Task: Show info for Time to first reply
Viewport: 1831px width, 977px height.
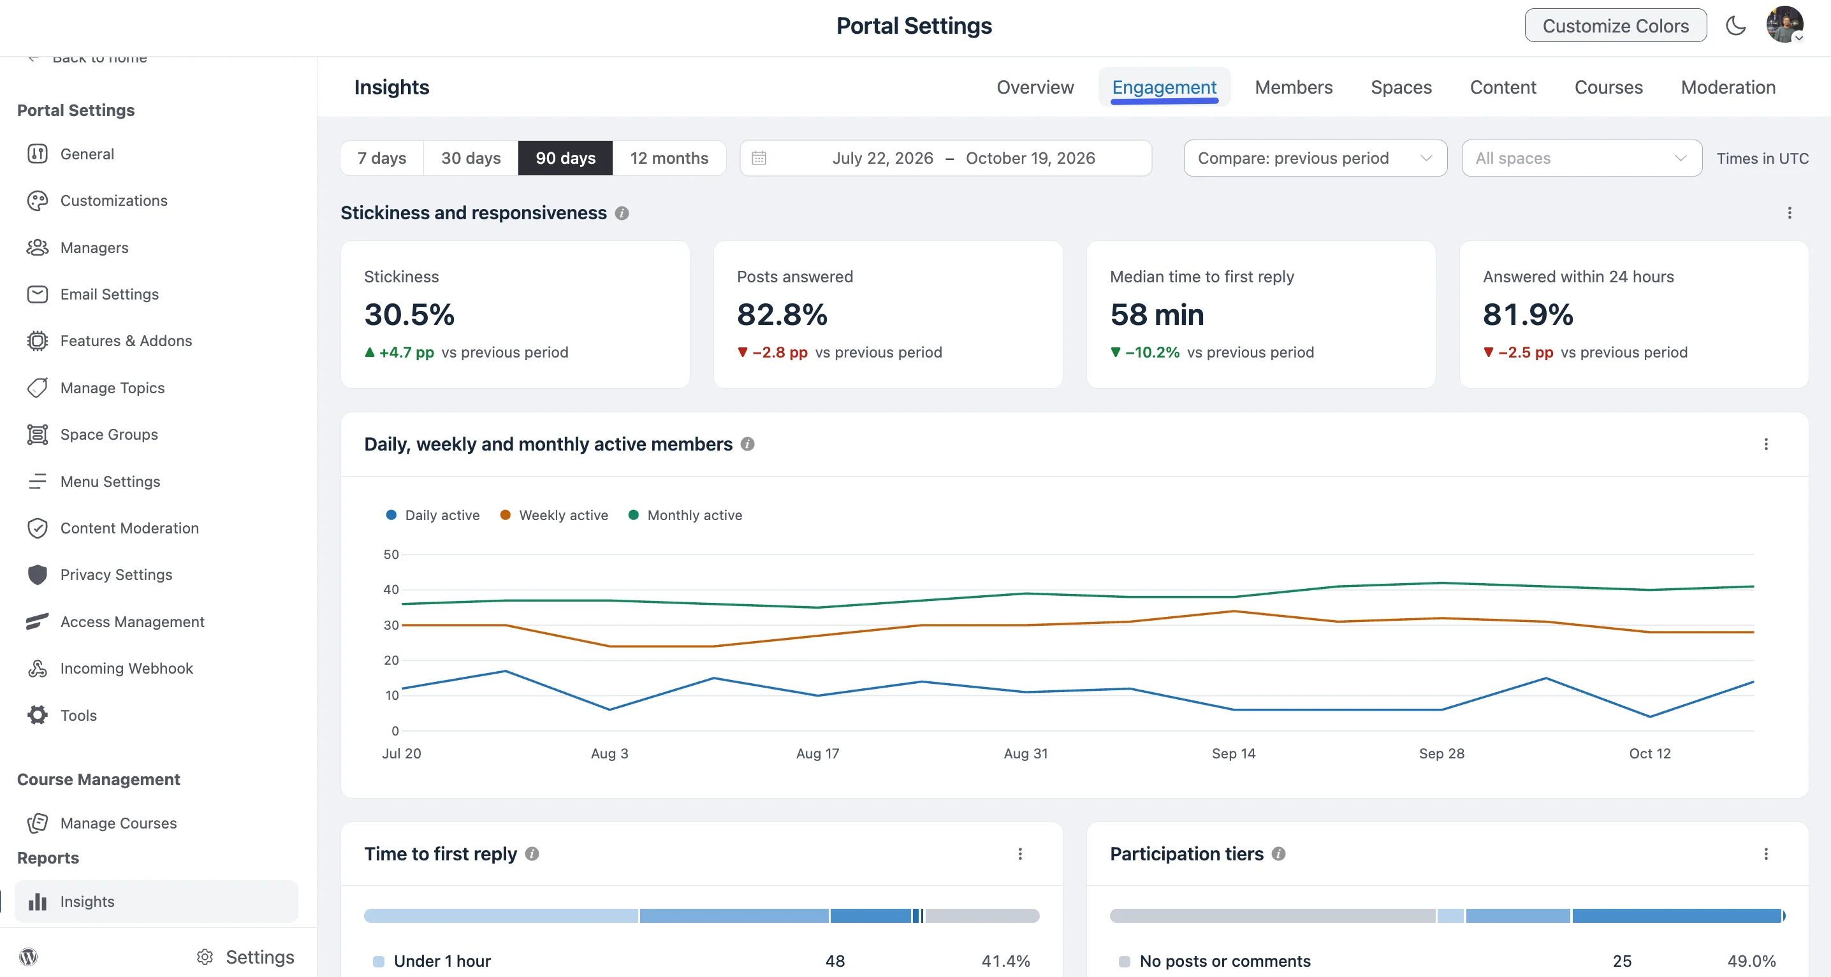Action: pos(532,854)
